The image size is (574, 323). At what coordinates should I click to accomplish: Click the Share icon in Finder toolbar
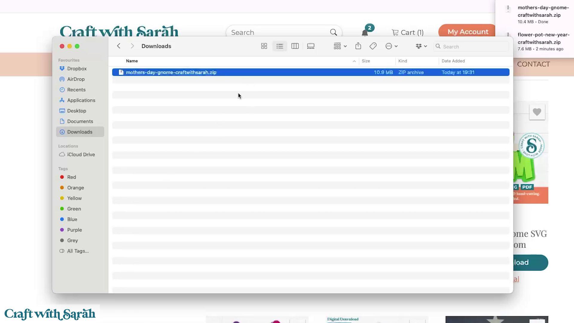click(x=358, y=46)
